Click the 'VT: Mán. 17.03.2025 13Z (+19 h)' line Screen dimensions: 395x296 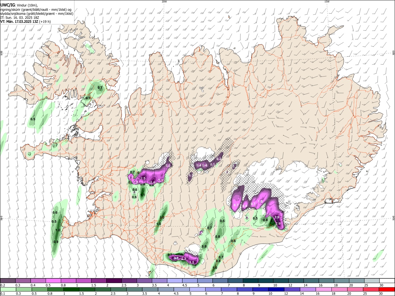point(26,22)
